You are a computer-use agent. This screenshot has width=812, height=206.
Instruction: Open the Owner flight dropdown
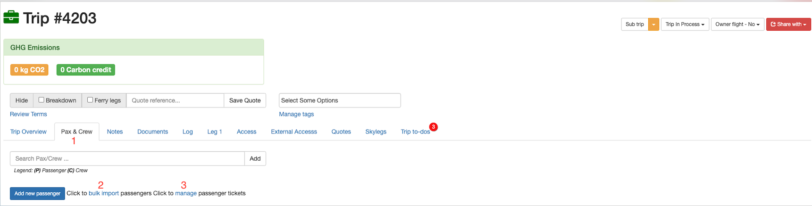[x=737, y=25]
